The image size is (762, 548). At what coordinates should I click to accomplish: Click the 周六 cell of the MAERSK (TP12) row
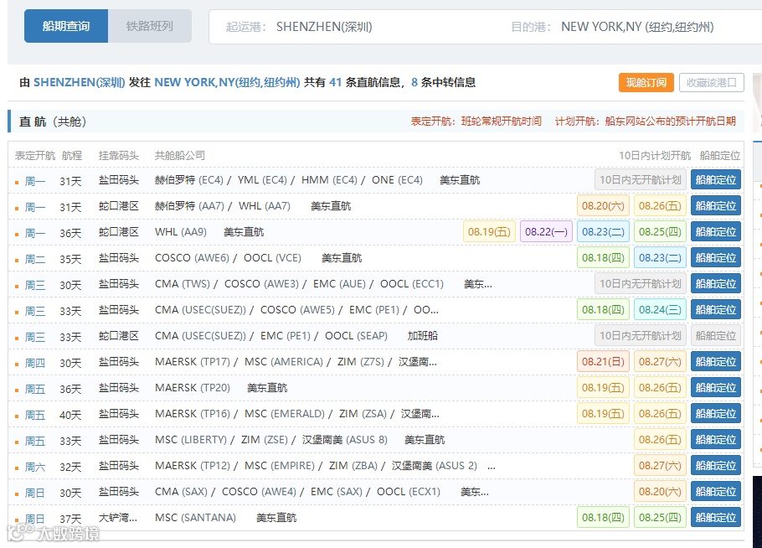point(35,468)
